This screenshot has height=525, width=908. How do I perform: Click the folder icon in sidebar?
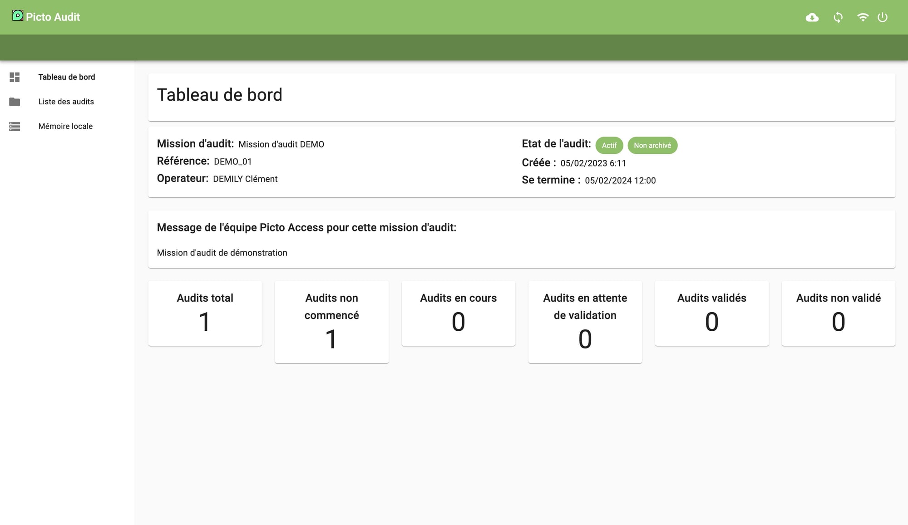point(15,102)
